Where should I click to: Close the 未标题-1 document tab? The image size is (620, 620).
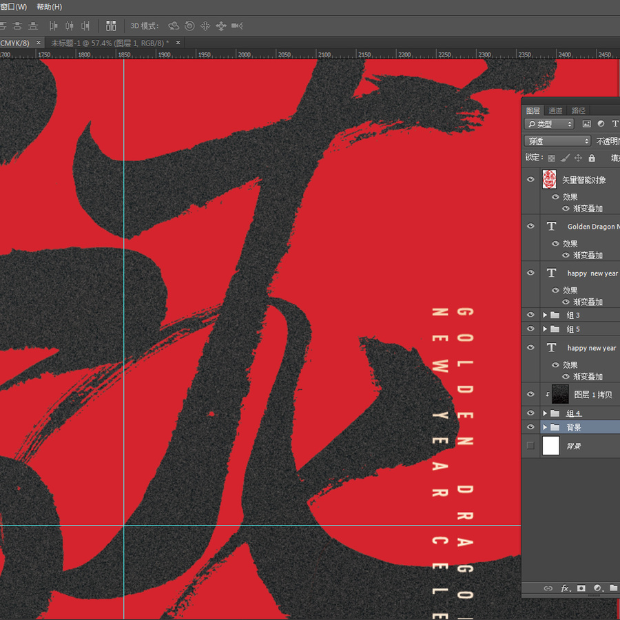(x=178, y=42)
